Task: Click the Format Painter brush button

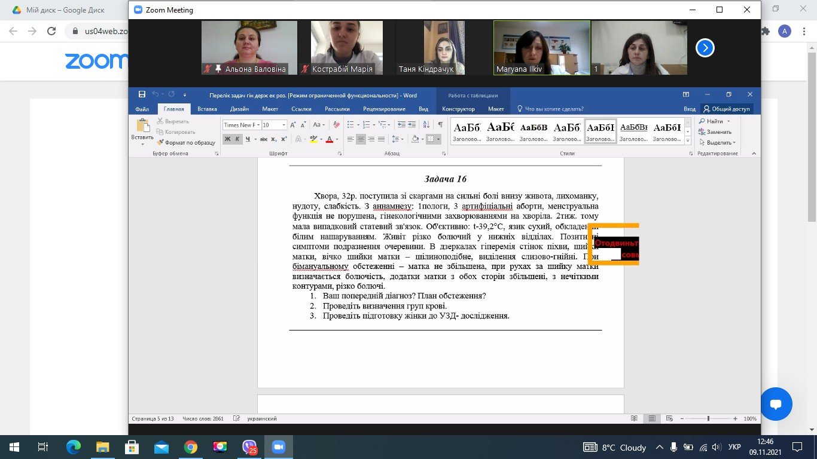Action: 186,142
